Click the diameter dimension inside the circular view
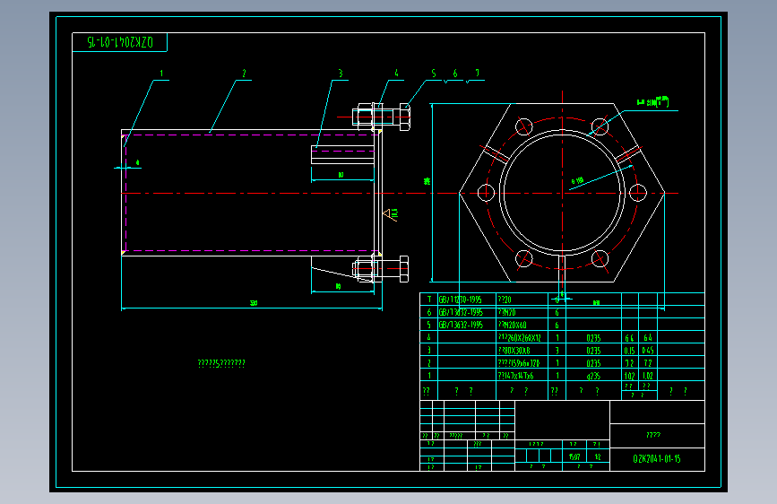This screenshot has width=777, height=504. [577, 181]
